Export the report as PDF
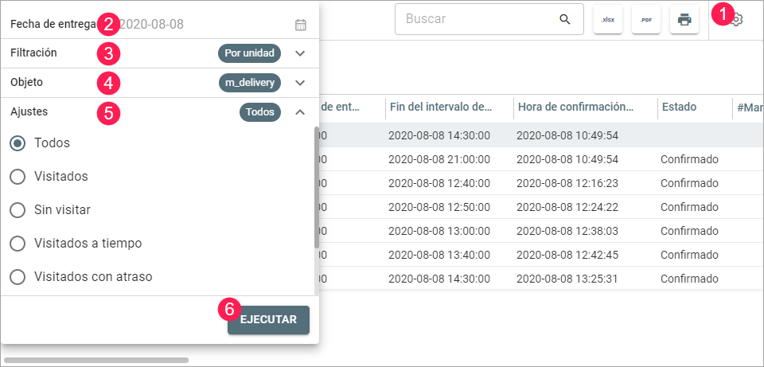 point(646,19)
